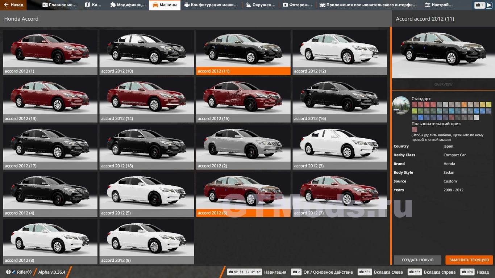Open Приложения пользовательского интерфейса tab
Image resolution: width=495 pixels, height=278 pixels.
pyautogui.click(x=368, y=5)
